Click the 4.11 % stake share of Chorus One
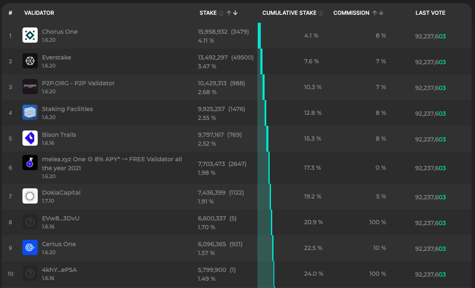 click(206, 41)
